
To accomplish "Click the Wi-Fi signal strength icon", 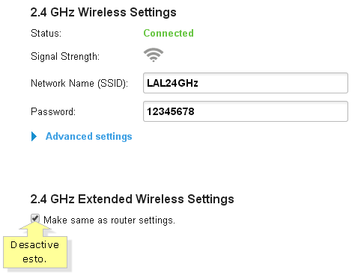I will pyautogui.click(x=154, y=55).
